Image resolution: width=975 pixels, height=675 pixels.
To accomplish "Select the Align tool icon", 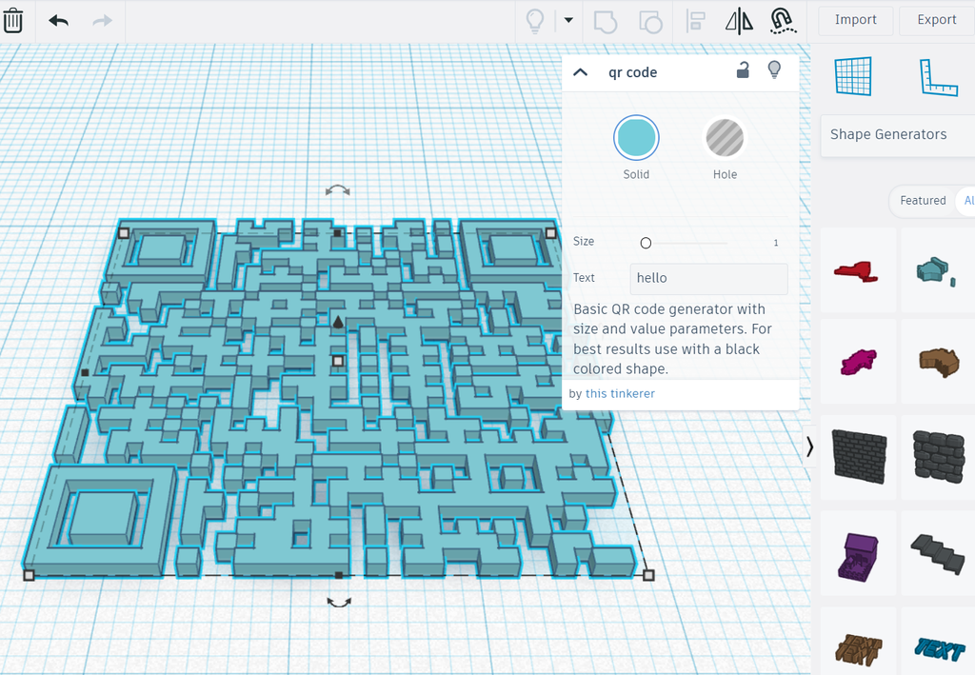I will click(695, 20).
